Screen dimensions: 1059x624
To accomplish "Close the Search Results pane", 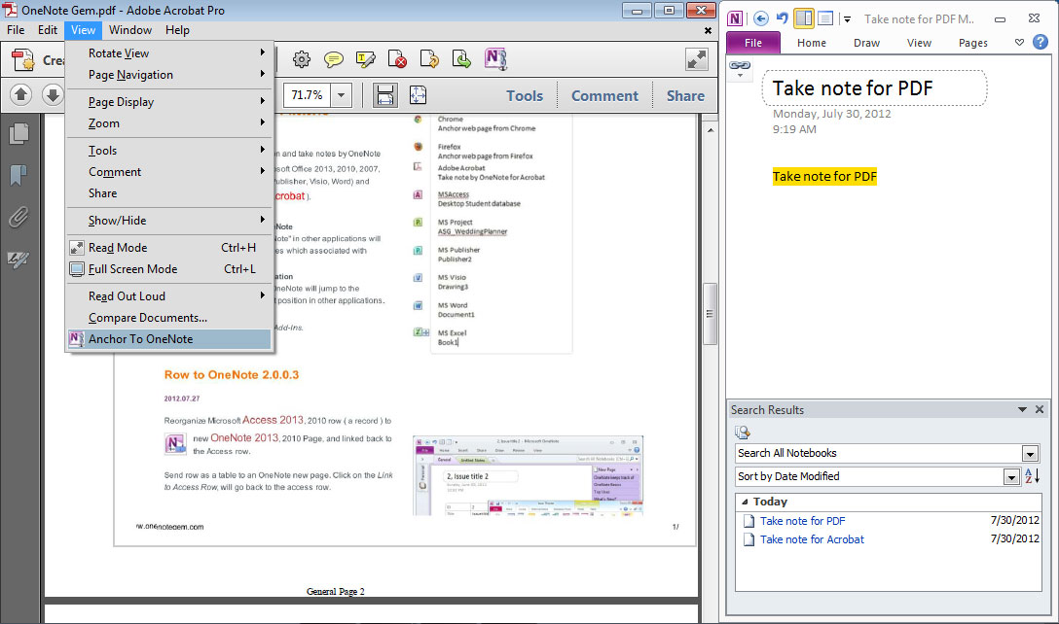I will pos(1040,409).
